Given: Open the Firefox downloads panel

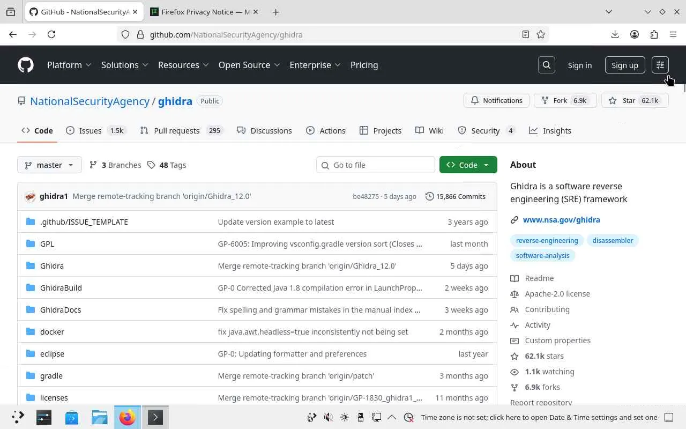Looking at the screenshot, I should [615, 34].
